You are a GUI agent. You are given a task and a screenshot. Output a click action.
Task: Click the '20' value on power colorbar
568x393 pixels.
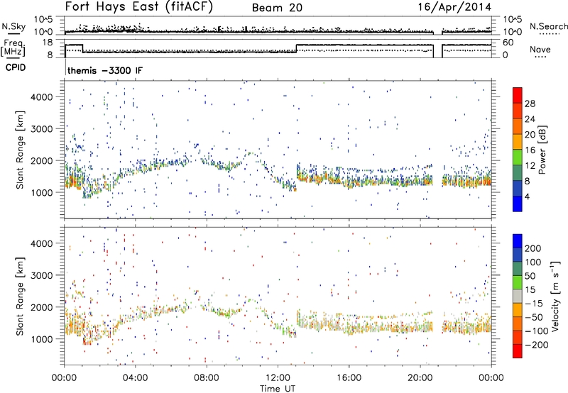click(530, 135)
